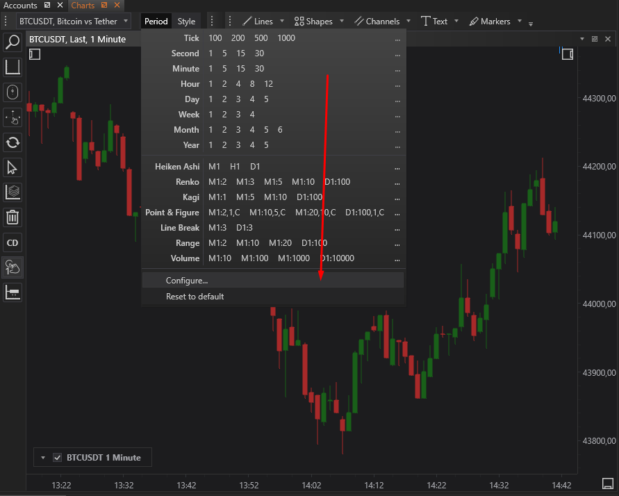The height and width of the screenshot is (496, 619).
Task: Click Configure... in the Period menu
Action: click(x=187, y=281)
